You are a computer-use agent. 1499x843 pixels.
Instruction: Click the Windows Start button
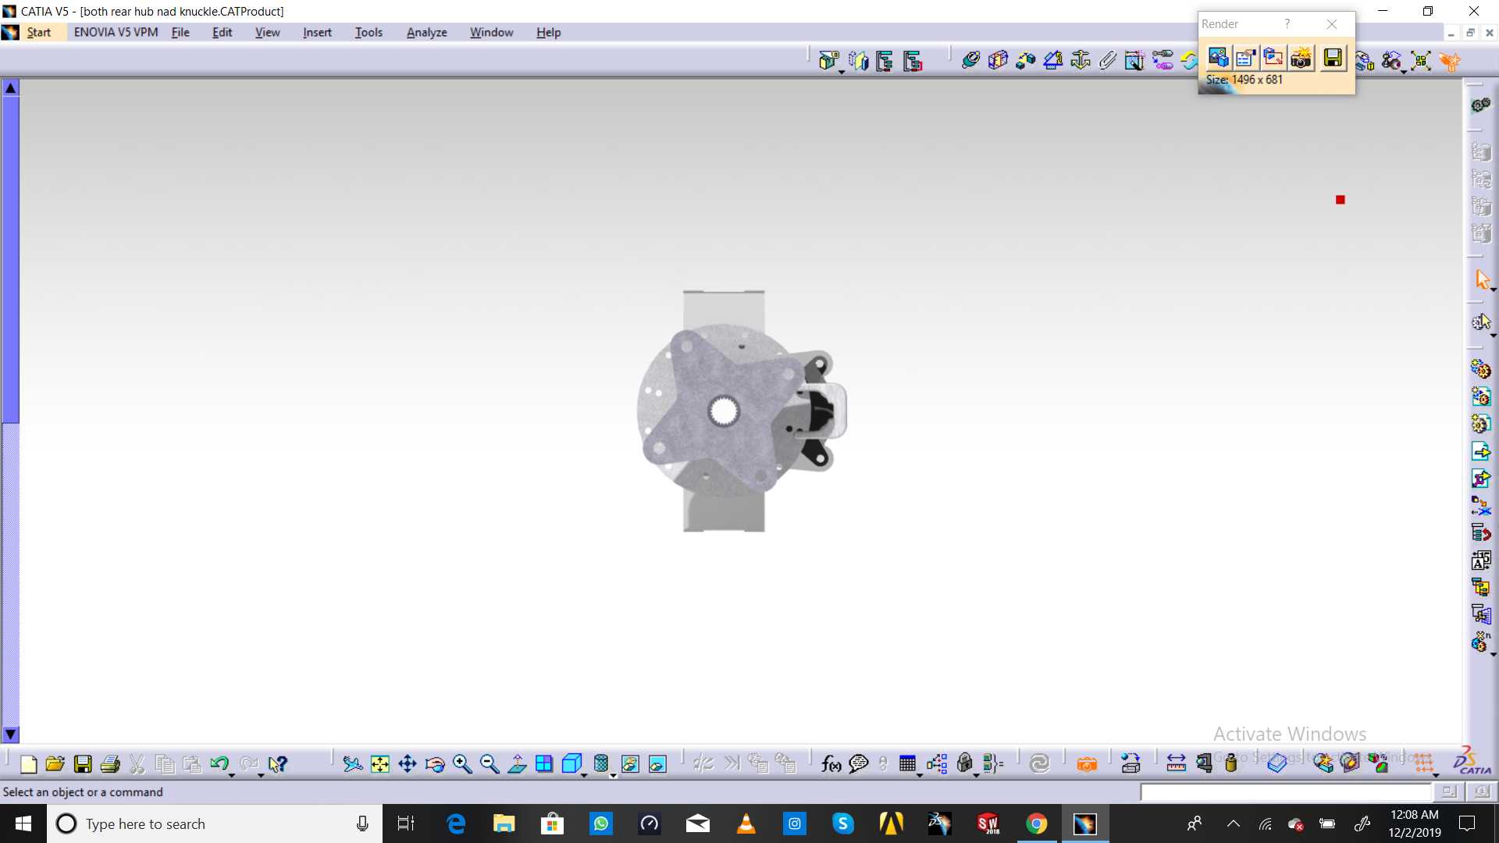(23, 823)
